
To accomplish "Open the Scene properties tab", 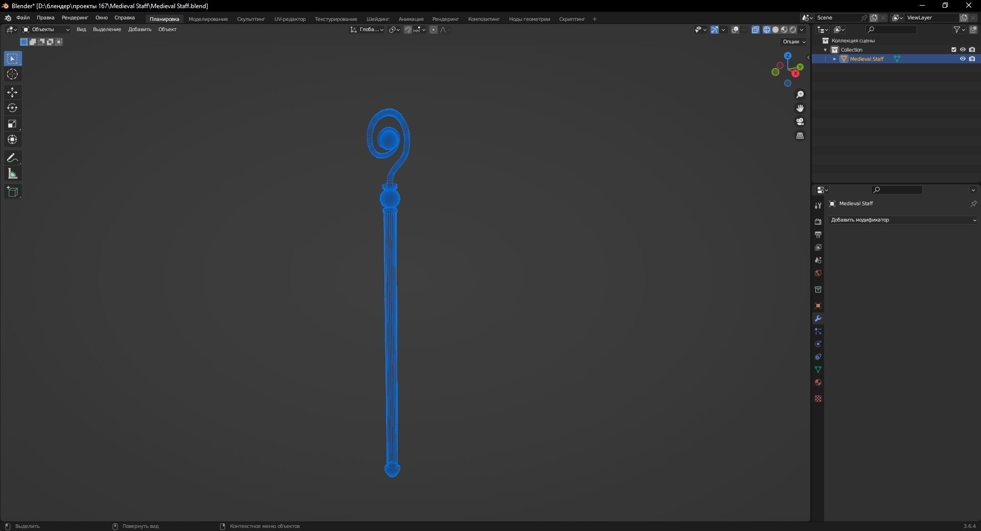I will pos(818,260).
